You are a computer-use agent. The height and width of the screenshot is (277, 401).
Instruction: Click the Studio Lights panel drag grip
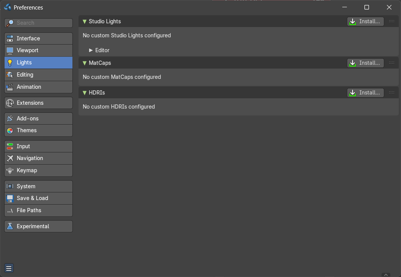[391, 21]
